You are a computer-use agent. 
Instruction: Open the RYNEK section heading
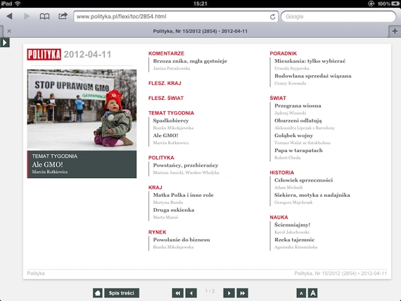click(x=158, y=232)
